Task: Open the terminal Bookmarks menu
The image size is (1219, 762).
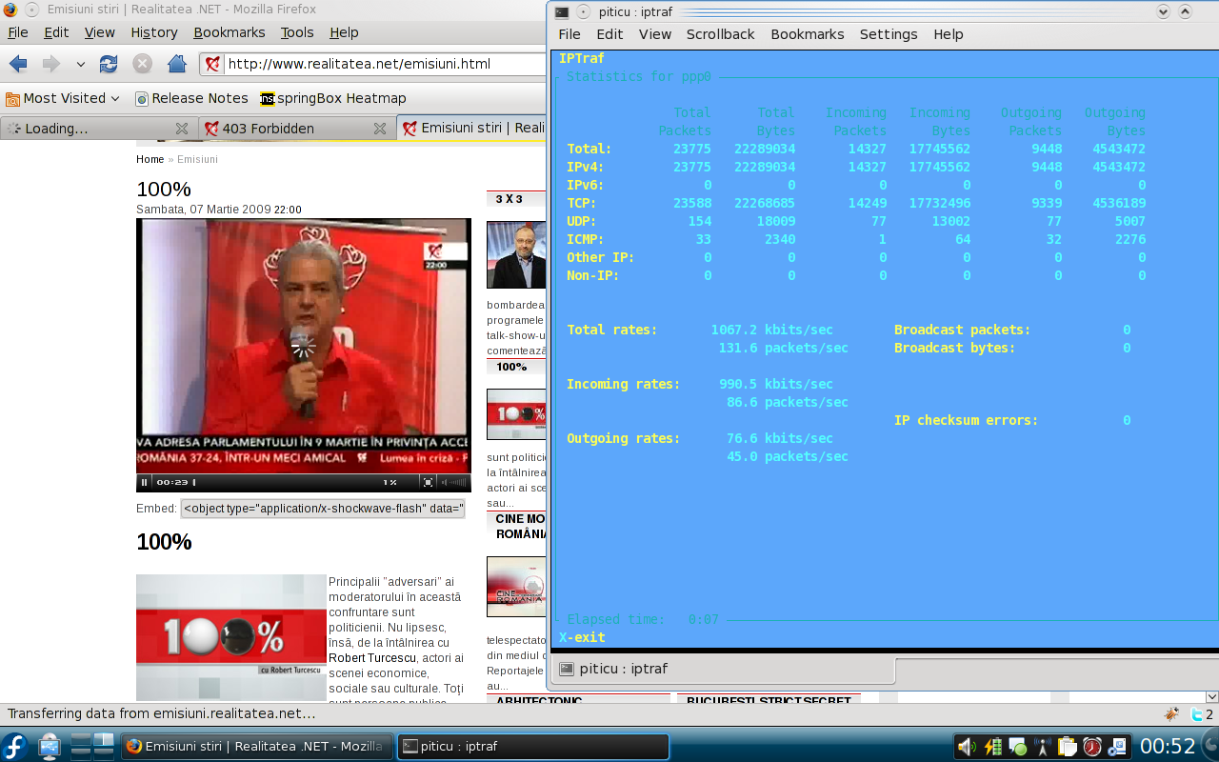Action: pyautogui.click(x=808, y=34)
